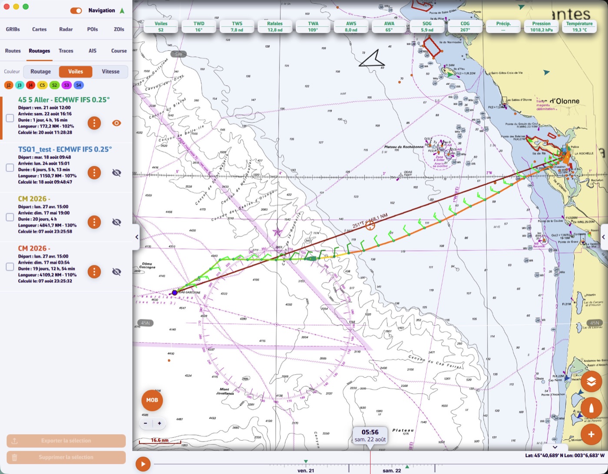The width and height of the screenshot is (608, 474).
Task: Open options for CM 2026 arriving 19:00
Action: [x=94, y=222]
